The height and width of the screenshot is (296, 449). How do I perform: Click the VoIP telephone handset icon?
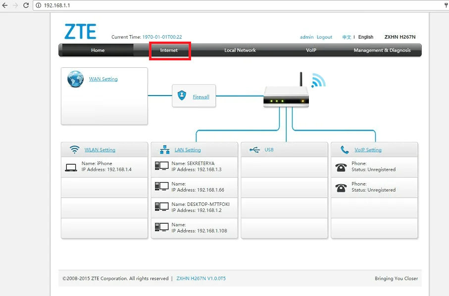(345, 149)
